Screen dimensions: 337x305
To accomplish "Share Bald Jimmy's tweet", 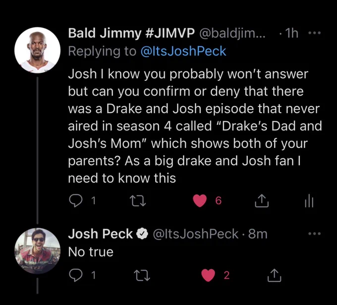I will pyautogui.click(x=262, y=201).
